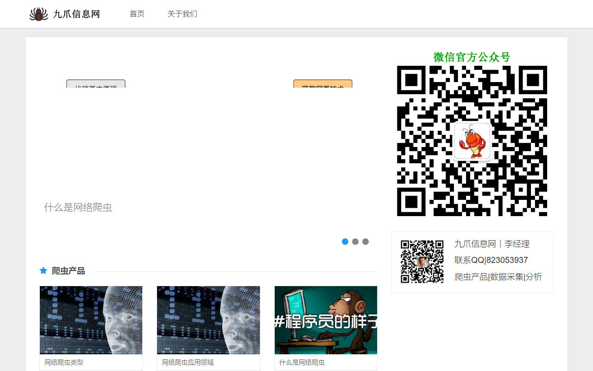
Task: Click the spider logo icon in header
Action: 38,14
